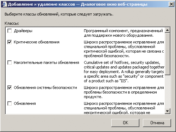Confirm selection with the OK button
The height and width of the screenshot is (132, 176).
[x=125, y=123]
